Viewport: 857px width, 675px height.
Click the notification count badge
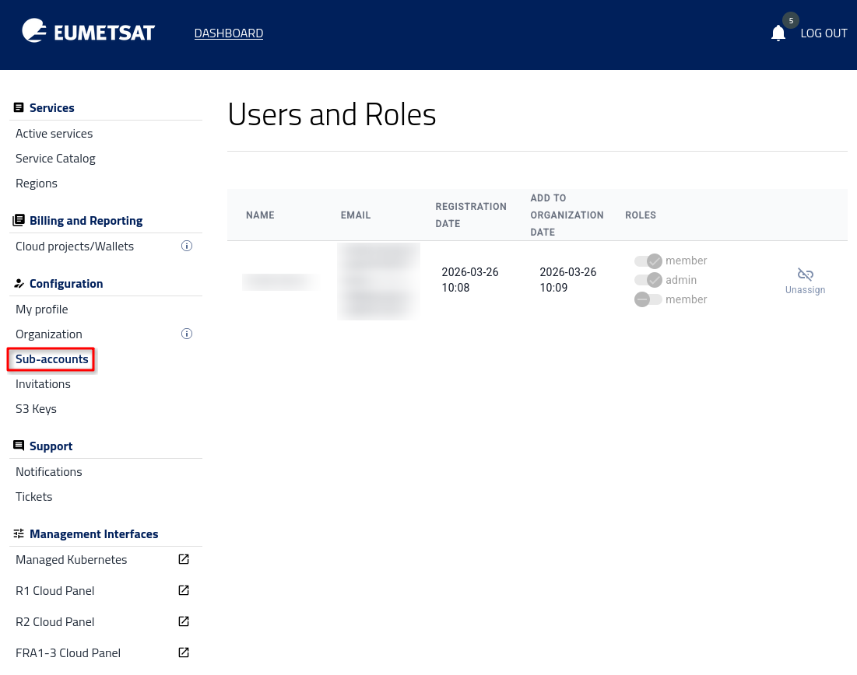(790, 20)
